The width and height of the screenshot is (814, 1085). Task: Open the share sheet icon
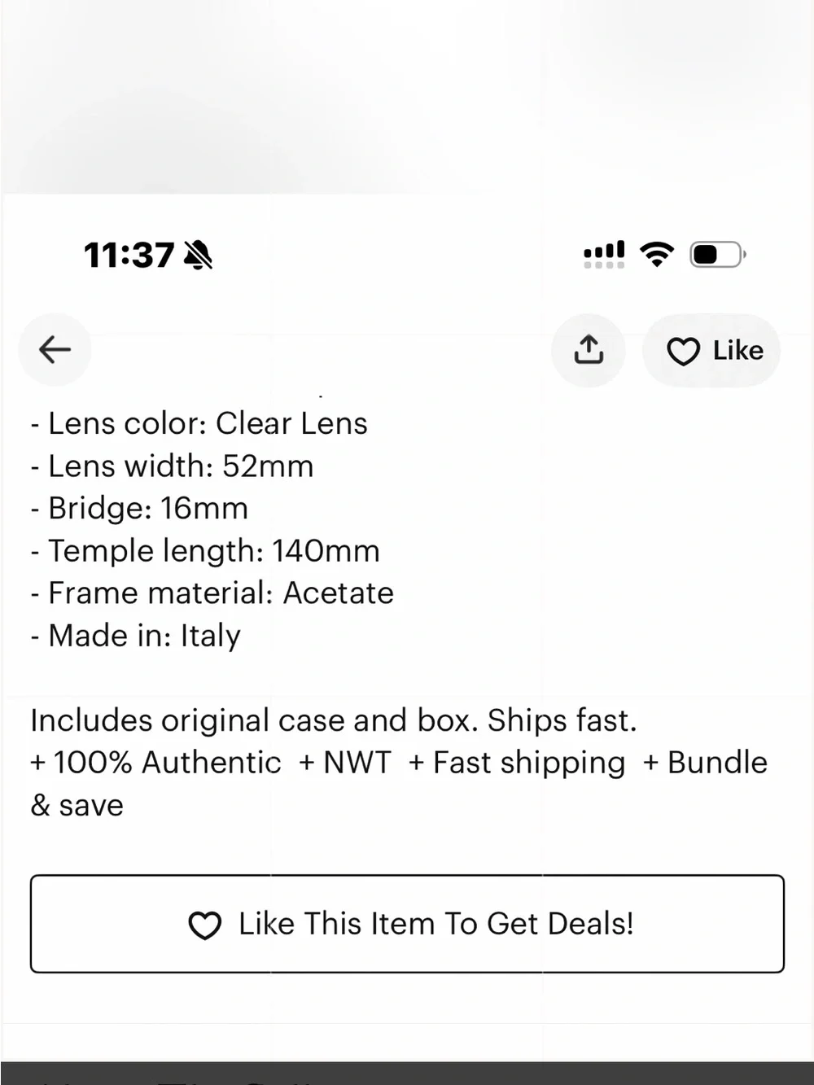point(589,350)
